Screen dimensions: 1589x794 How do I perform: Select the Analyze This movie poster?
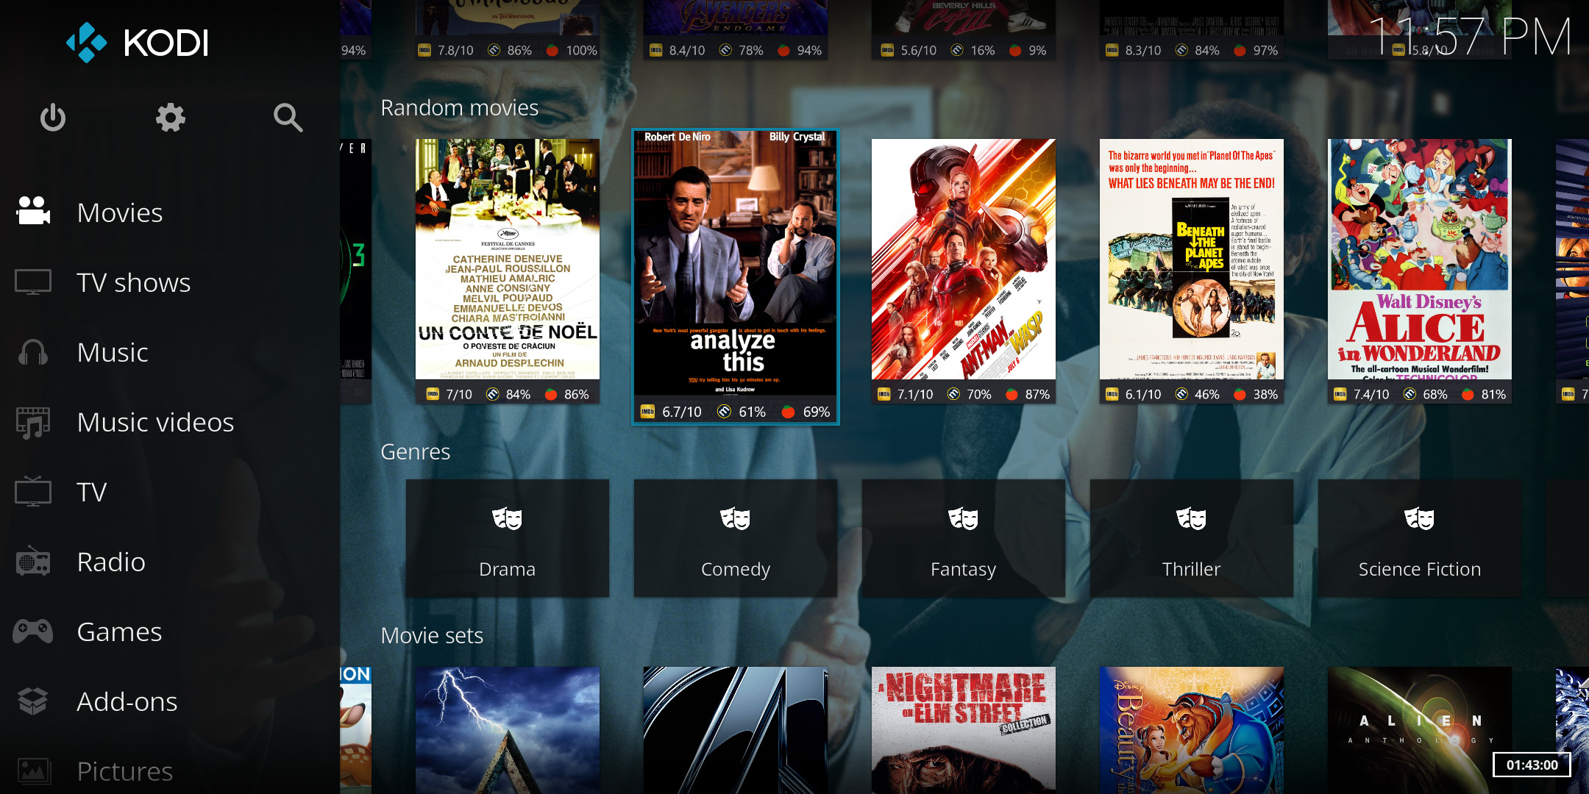735,265
